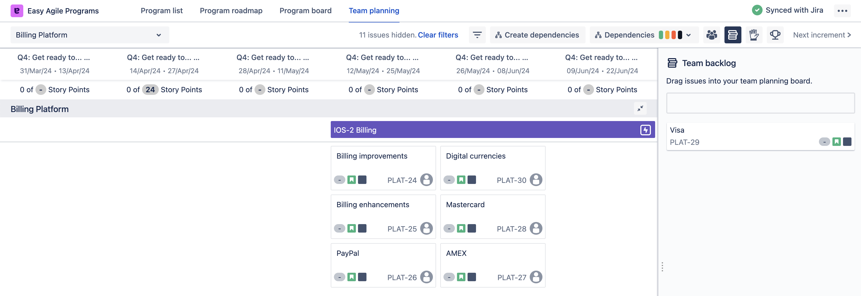
Task: Click the lightning icon on IOS-2 Billing
Action: [x=645, y=130]
